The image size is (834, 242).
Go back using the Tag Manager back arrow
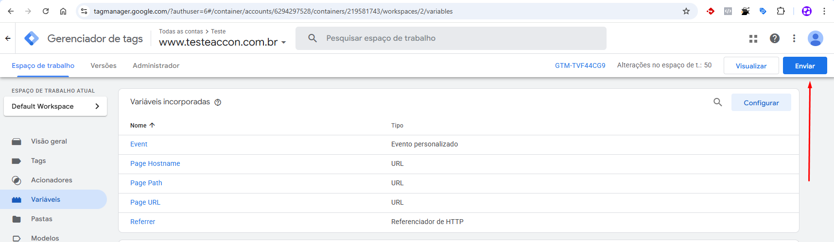click(8, 38)
